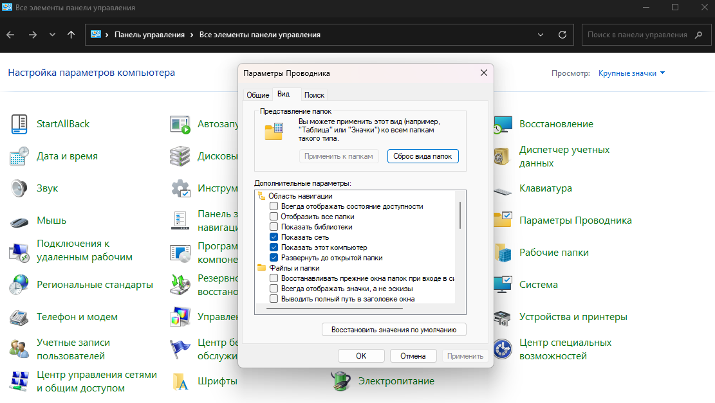Click the Отмена button
Image resolution: width=715 pixels, height=403 pixels.
coord(413,356)
